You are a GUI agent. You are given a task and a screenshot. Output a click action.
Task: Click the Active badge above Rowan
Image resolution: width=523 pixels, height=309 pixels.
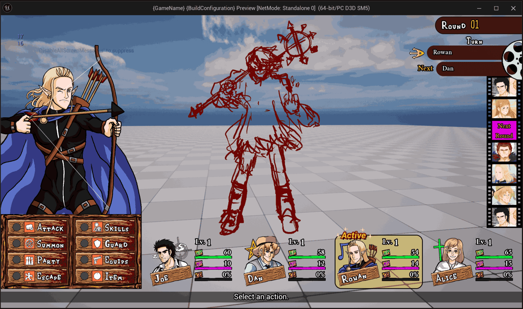[x=353, y=236]
